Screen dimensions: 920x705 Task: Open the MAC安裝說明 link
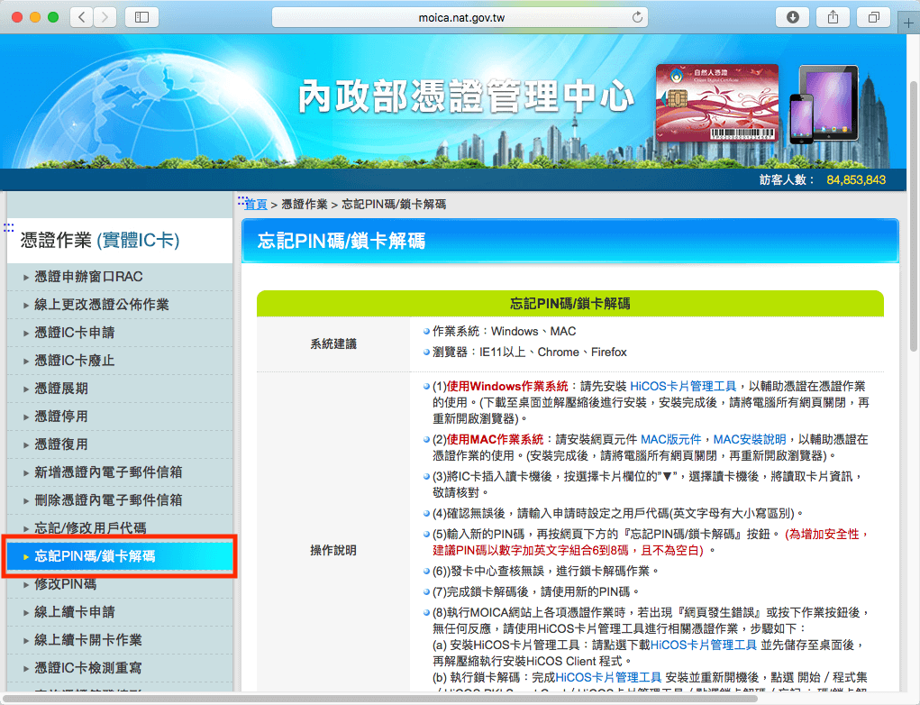(750, 439)
